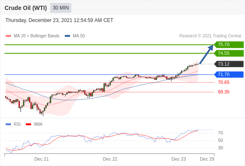
Task: Click the Dec 23 date axis label
Action: tap(179, 159)
